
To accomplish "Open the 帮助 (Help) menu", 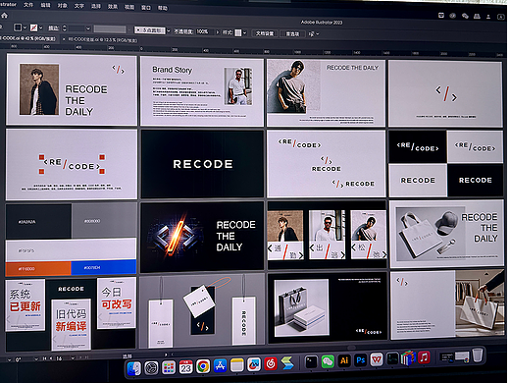I will tap(163, 8).
